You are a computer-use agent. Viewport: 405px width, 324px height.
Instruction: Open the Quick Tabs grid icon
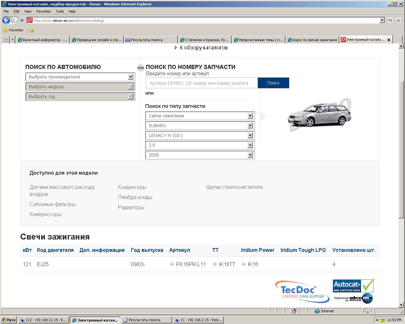[x=6, y=40]
